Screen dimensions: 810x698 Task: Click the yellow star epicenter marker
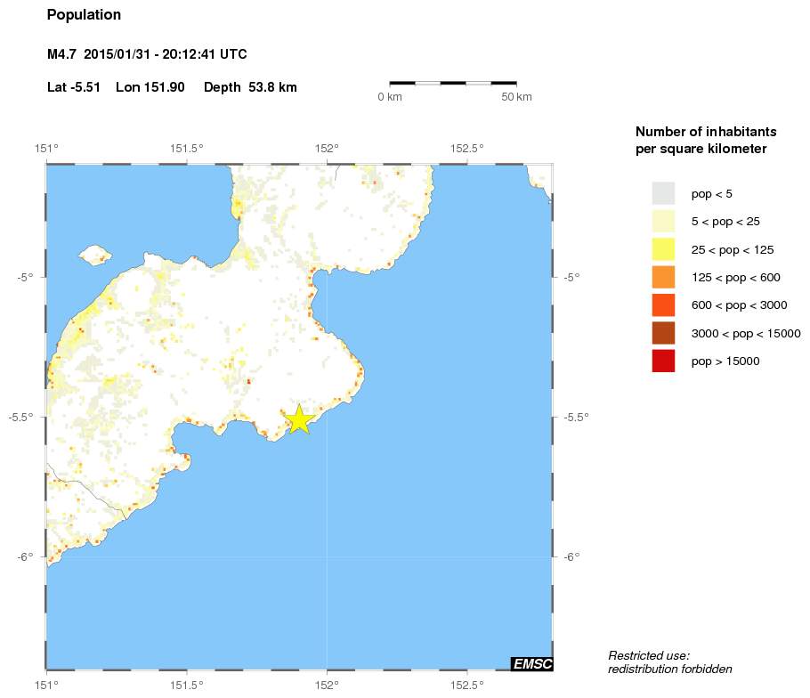(299, 418)
